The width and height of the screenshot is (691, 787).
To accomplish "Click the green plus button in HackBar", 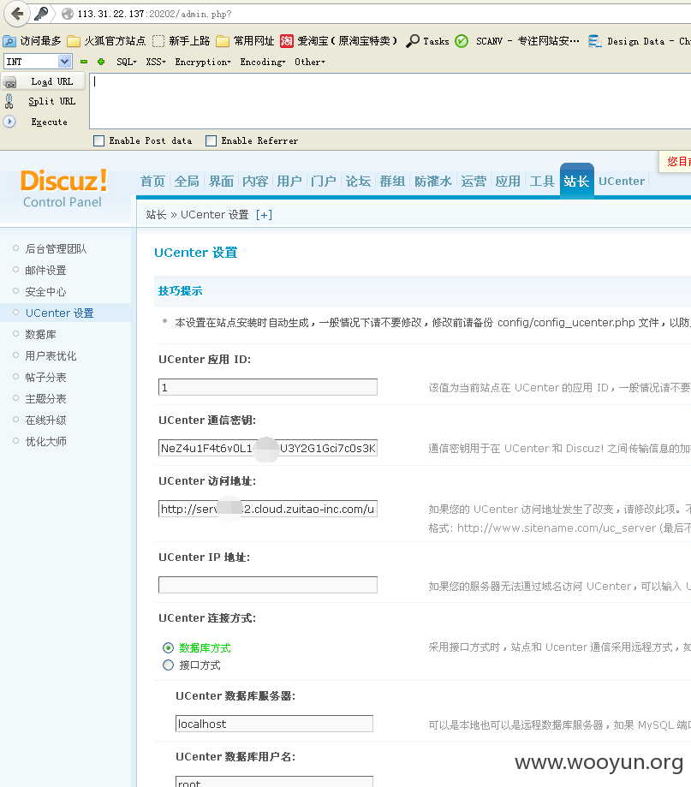I will (101, 62).
